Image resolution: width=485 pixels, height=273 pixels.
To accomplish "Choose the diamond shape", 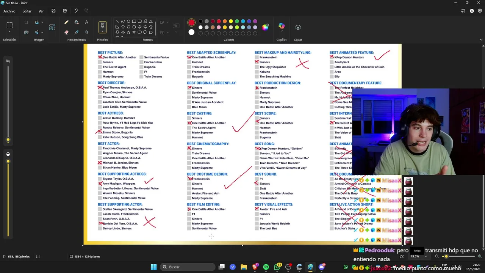I will 123,27.
